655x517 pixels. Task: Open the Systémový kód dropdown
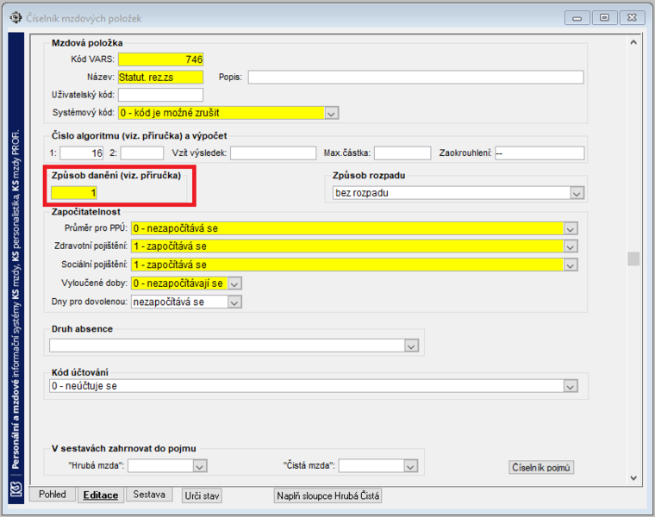tap(331, 113)
